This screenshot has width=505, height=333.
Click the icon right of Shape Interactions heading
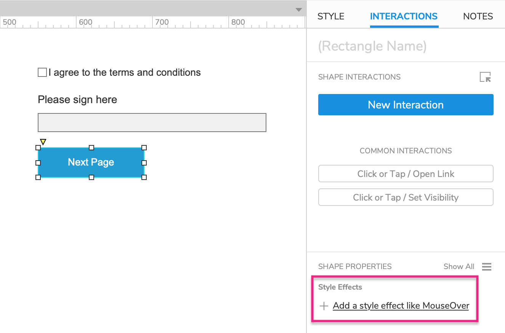pos(485,77)
